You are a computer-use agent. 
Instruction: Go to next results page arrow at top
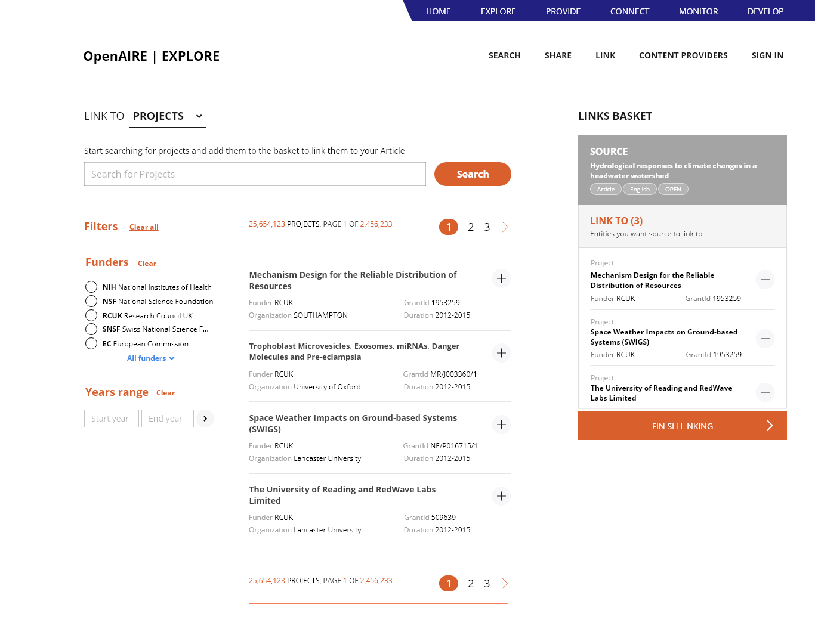pyautogui.click(x=505, y=227)
